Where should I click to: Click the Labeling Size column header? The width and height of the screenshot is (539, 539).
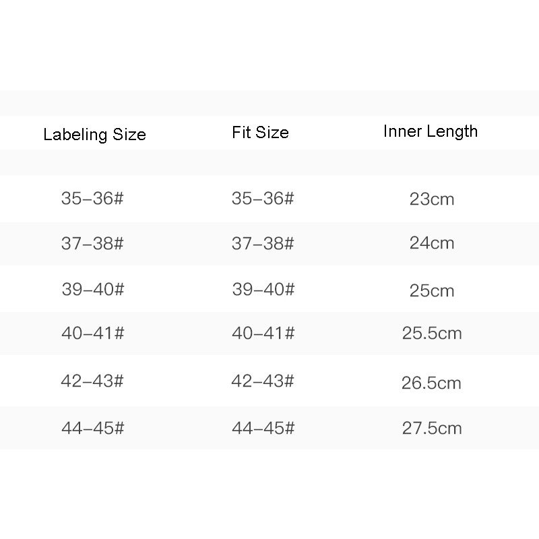click(x=94, y=134)
